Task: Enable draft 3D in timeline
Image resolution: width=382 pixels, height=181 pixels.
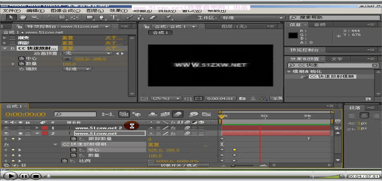Action: tap(136, 114)
